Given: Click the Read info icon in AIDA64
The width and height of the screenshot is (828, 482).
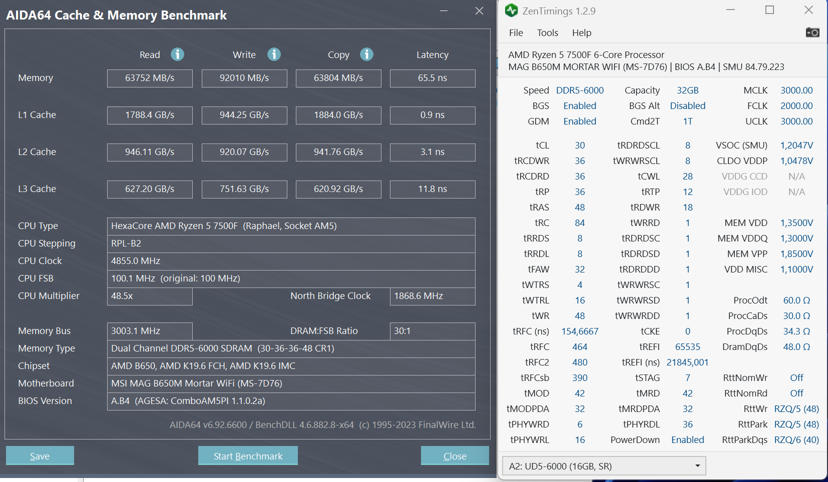Looking at the screenshot, I should 177,54.
